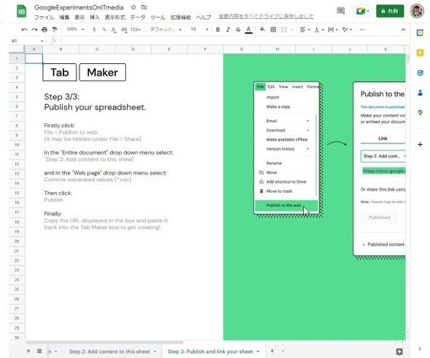Viewport: 430px width, 358px height.
Task: Open Google Keep in side panel
Action: click(420, 52)
